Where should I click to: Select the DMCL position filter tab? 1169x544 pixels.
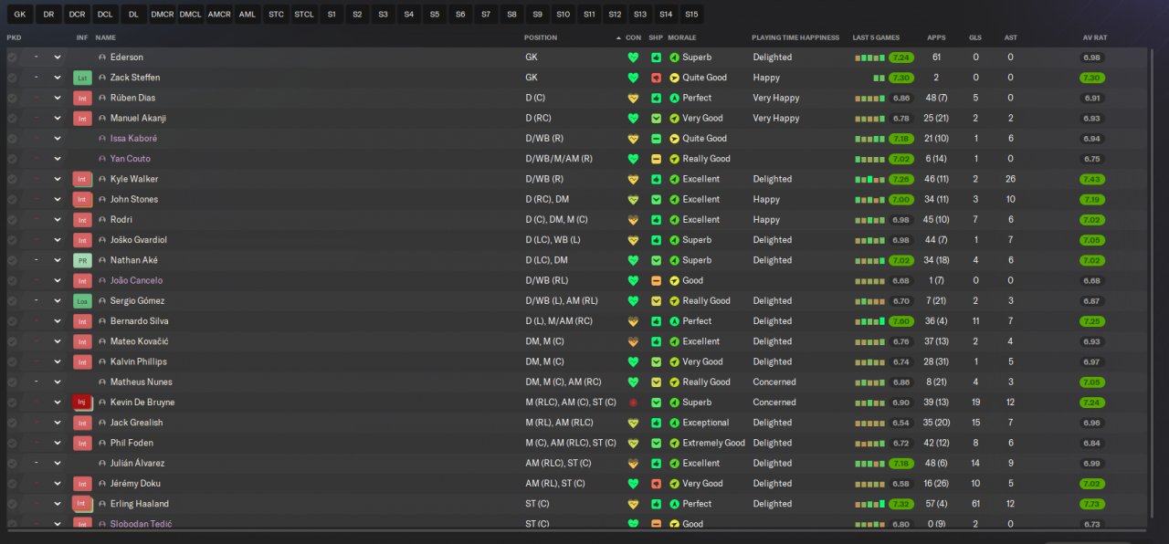[190, 15]
